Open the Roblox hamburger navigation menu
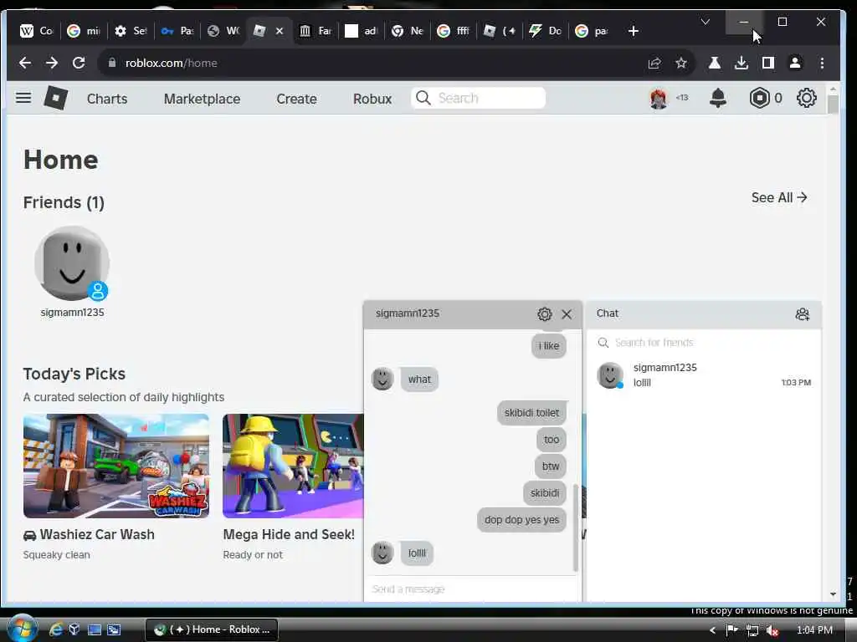Image resolution: width=857 pixels, height=642 pixels. [x=23, y=99]
